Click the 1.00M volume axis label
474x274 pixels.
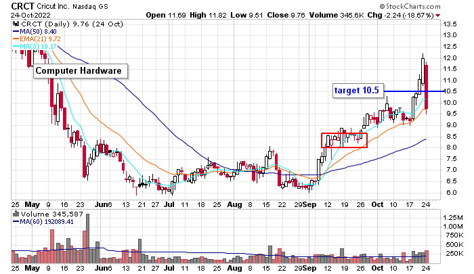click(453, 227)
